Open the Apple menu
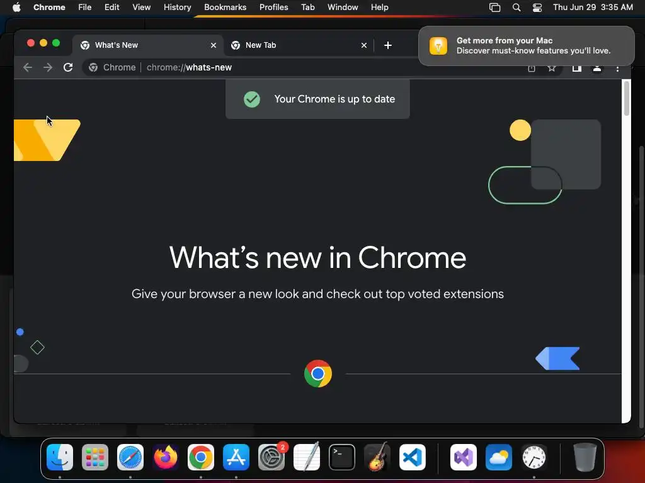 (16, 8)
